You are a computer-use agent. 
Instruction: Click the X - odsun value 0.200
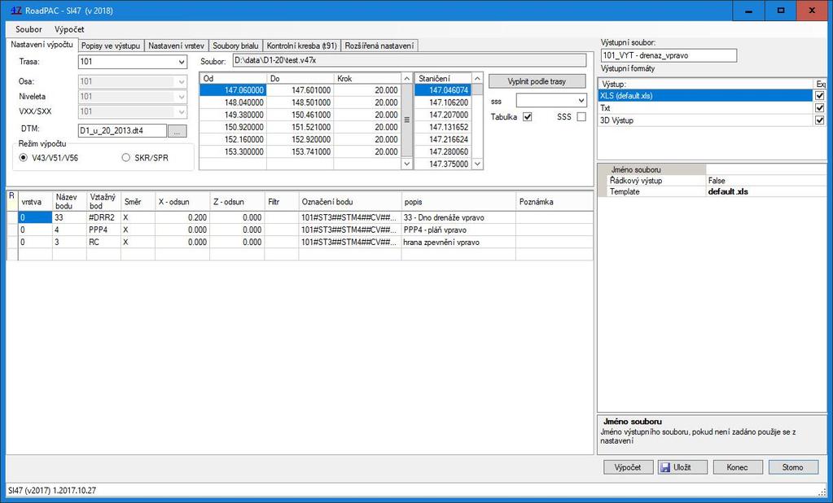point(182,218)
